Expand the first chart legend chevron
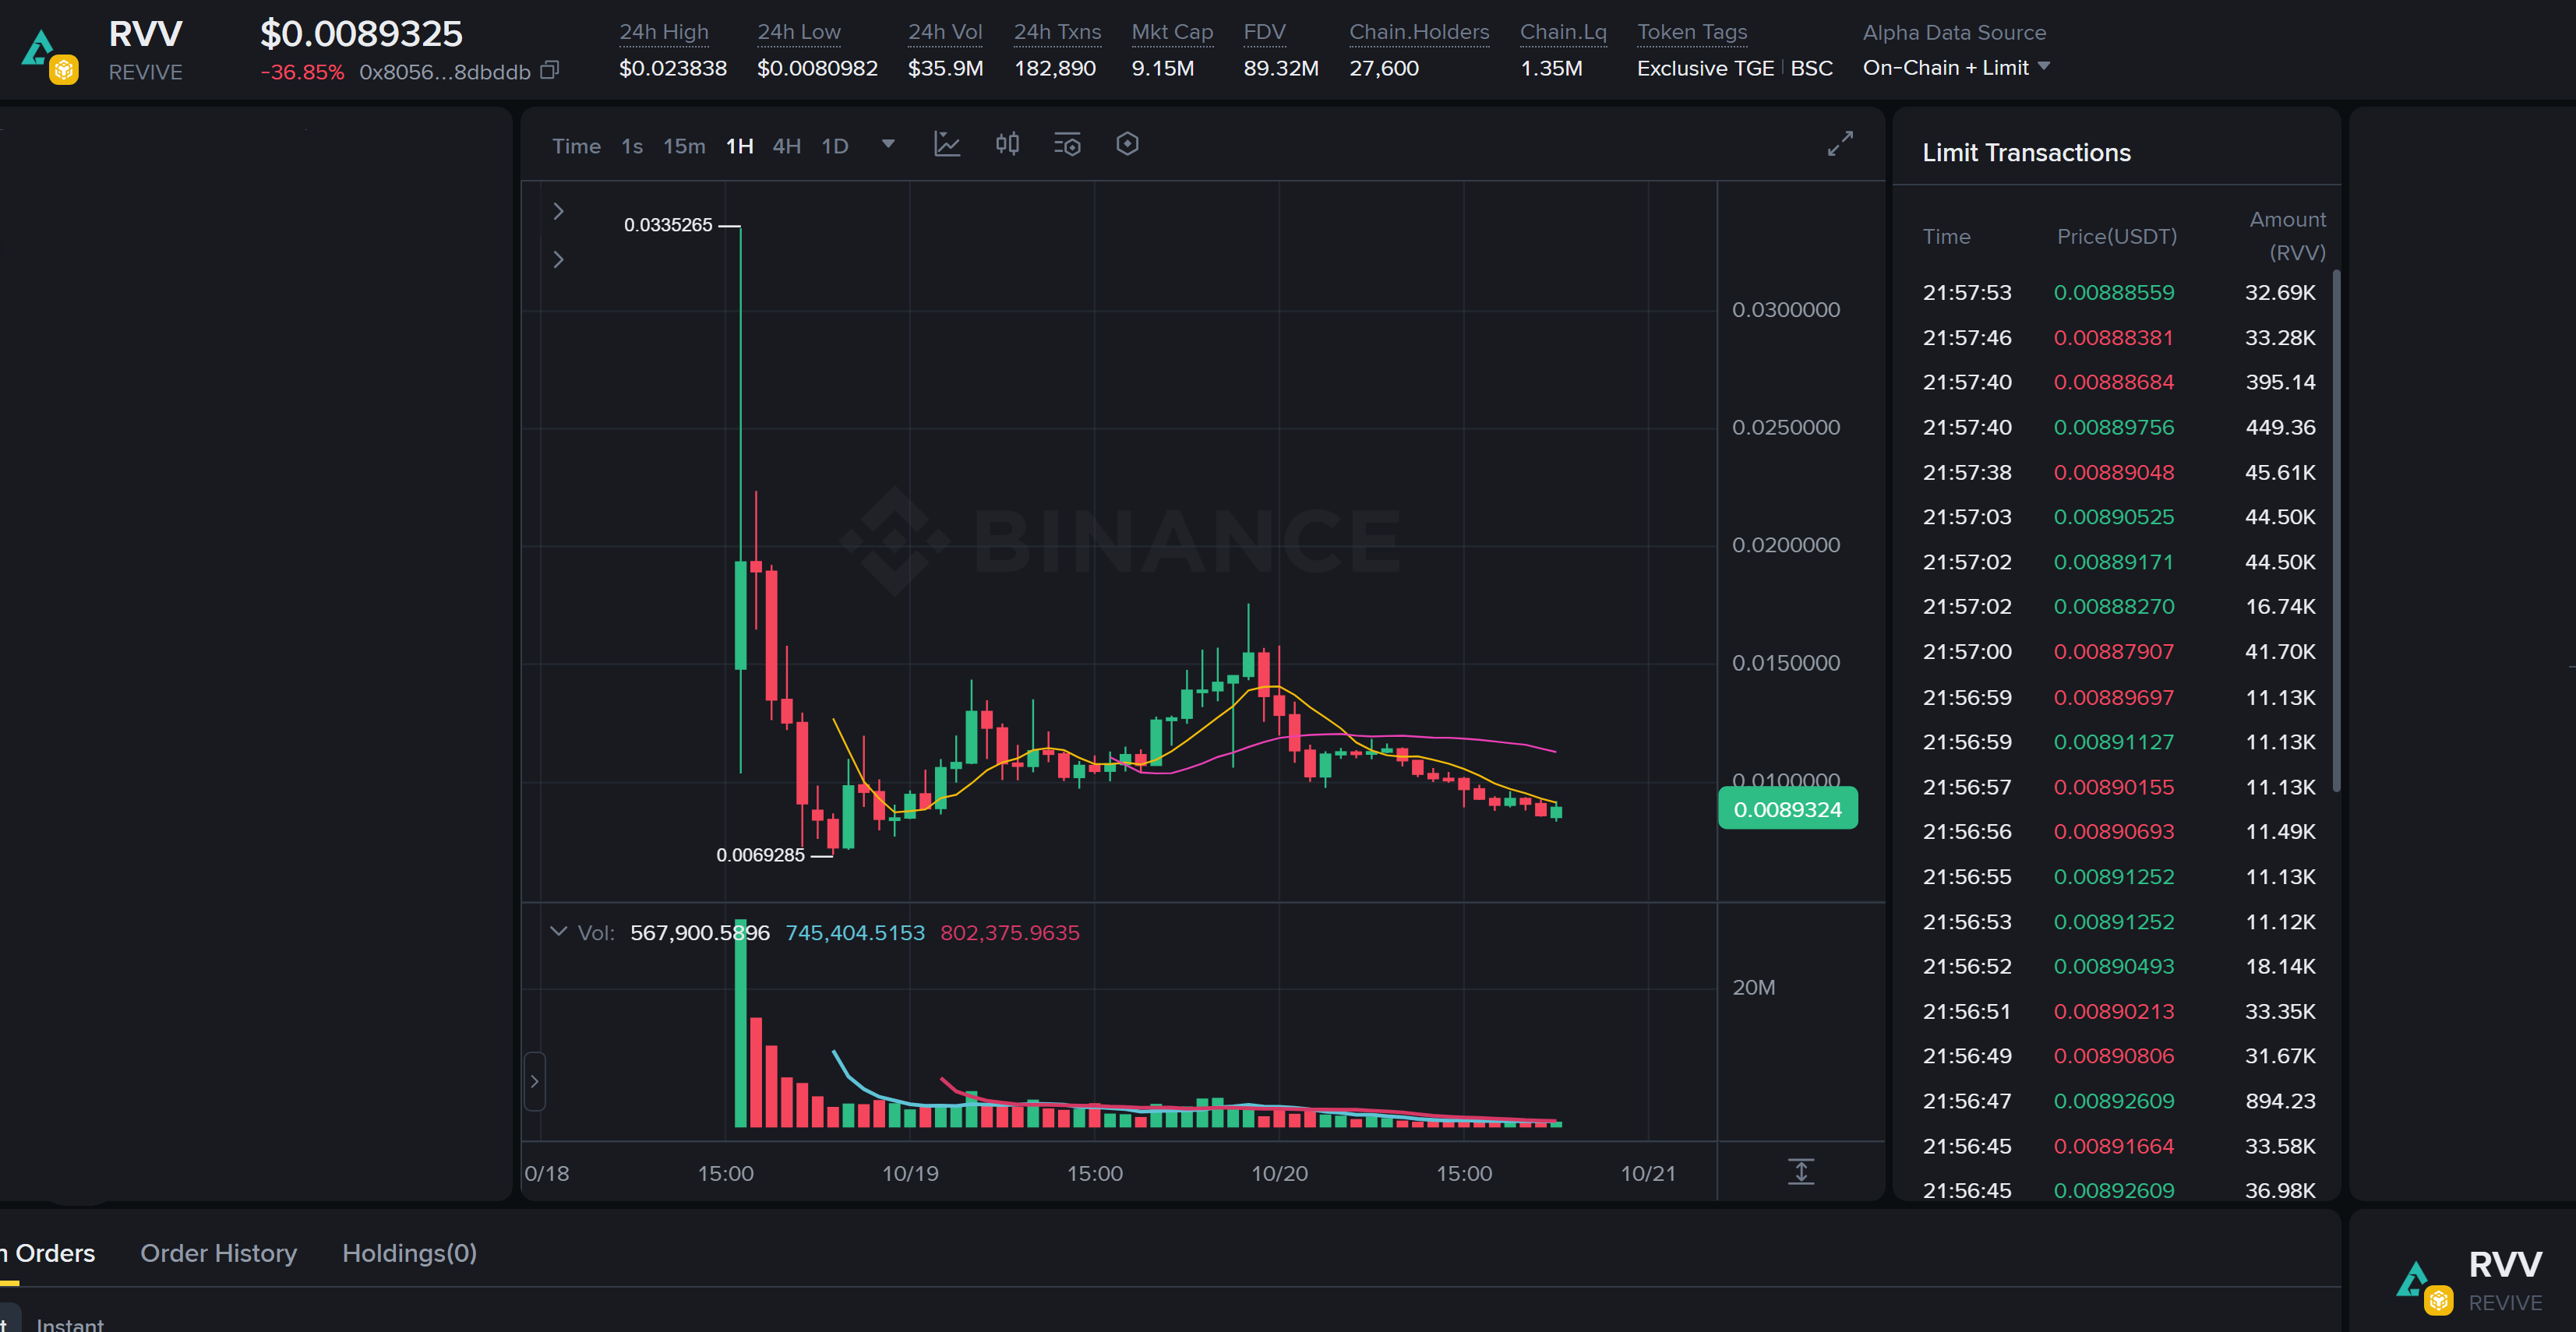 (558, 211)
